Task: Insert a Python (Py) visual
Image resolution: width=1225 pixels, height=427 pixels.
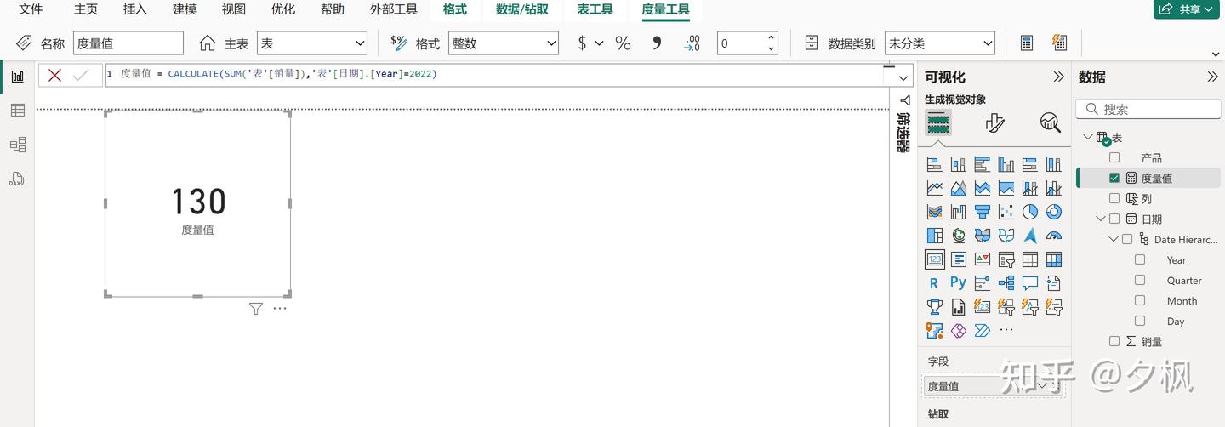Action: [x=958, y=283]
